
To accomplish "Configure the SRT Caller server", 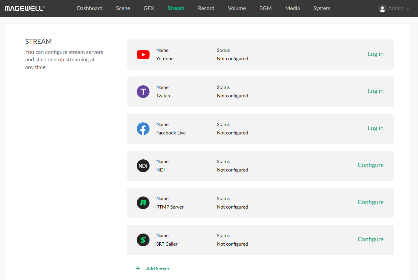I will point(371,239).
